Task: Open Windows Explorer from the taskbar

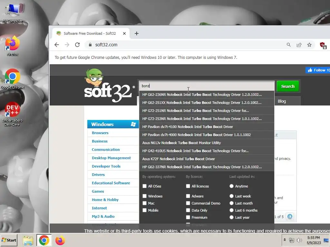Action: pyautogui.click(x=28, y=241)
